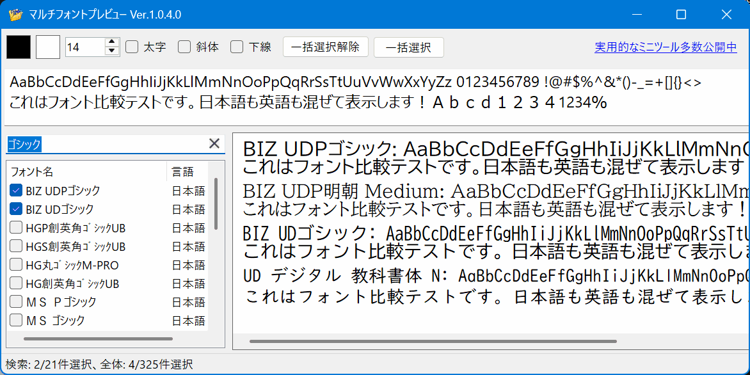Maximize the マルチフォントプレビュー window
Image resolution: width=750 pixels, height=375 pixels.
[681, 15]
